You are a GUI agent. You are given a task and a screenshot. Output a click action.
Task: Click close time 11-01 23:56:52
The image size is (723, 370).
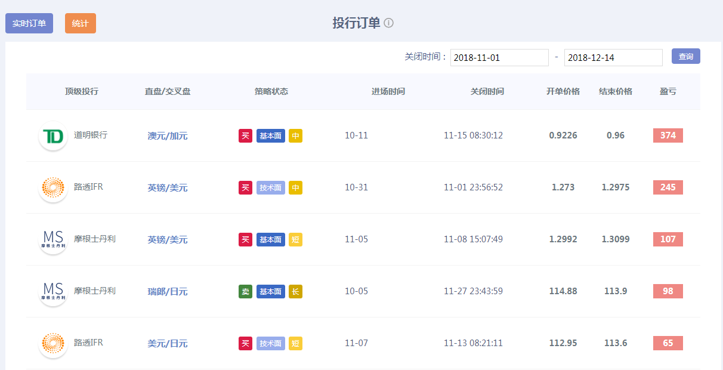point(474,187)
